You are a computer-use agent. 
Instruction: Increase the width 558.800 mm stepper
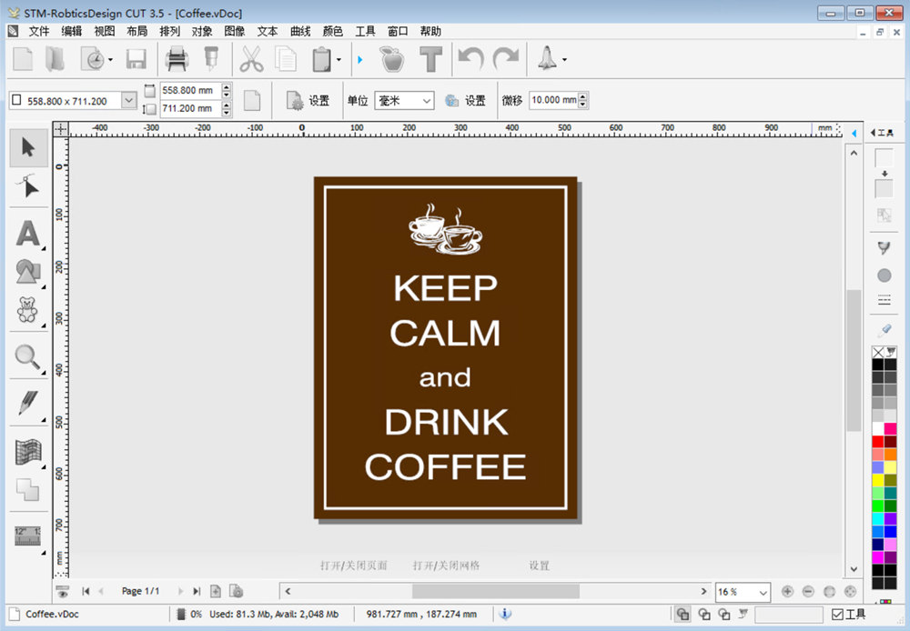tap(227, 87)
